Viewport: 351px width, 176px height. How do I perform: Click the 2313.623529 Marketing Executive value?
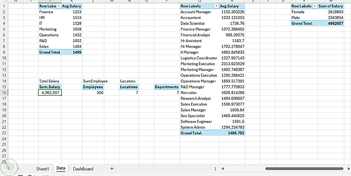tap(232, 64)
